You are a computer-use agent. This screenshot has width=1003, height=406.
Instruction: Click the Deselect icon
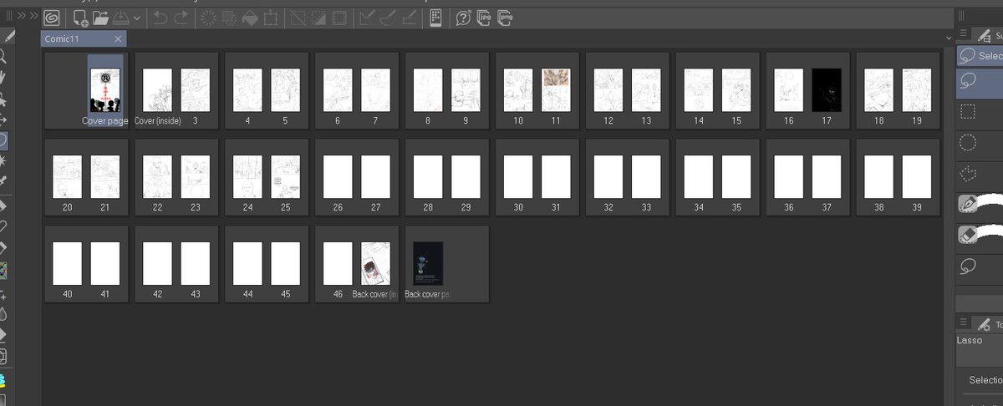pyautogui.click(x=298, y=18)
